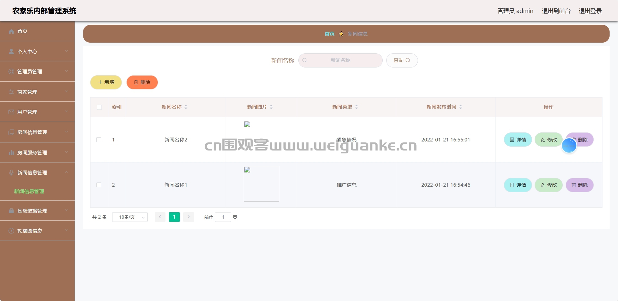Click the person icon beside 个人中心

(x=11, y=52)
